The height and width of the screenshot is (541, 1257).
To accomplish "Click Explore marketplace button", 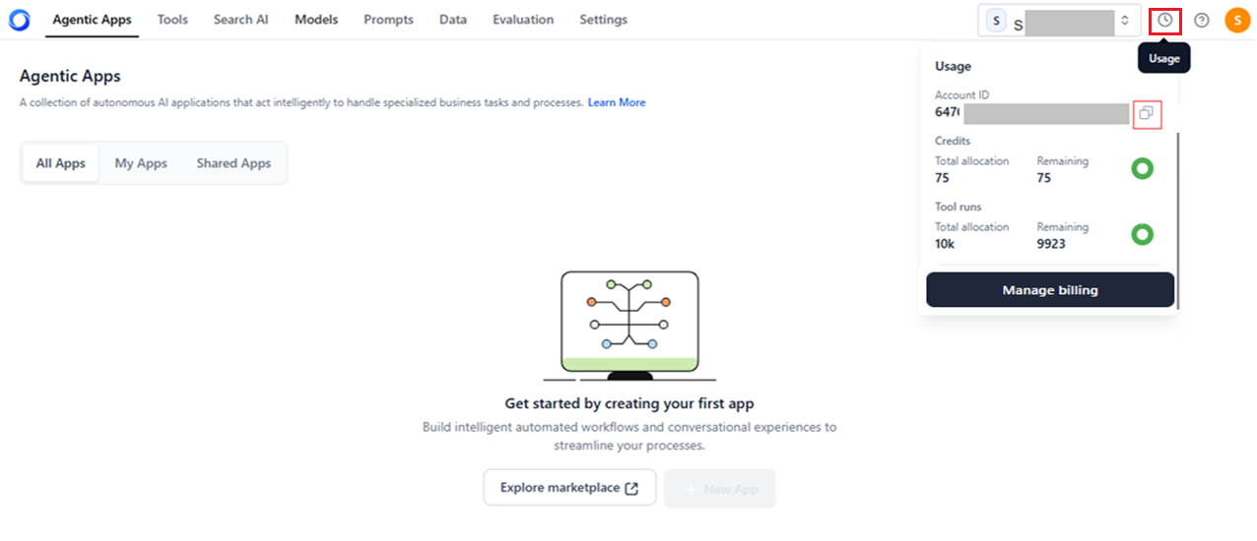I will coord(569,488).
